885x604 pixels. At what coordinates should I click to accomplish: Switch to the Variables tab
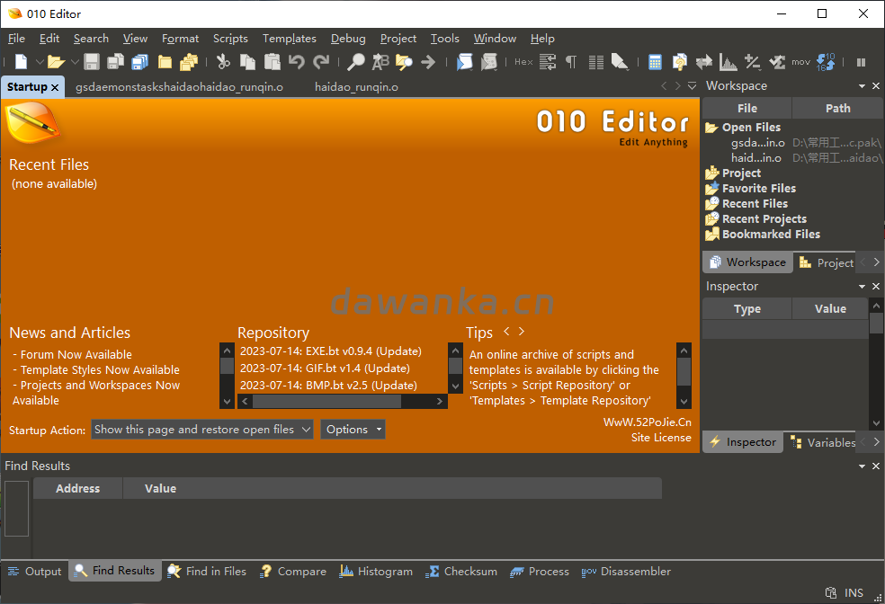point(824,442)
